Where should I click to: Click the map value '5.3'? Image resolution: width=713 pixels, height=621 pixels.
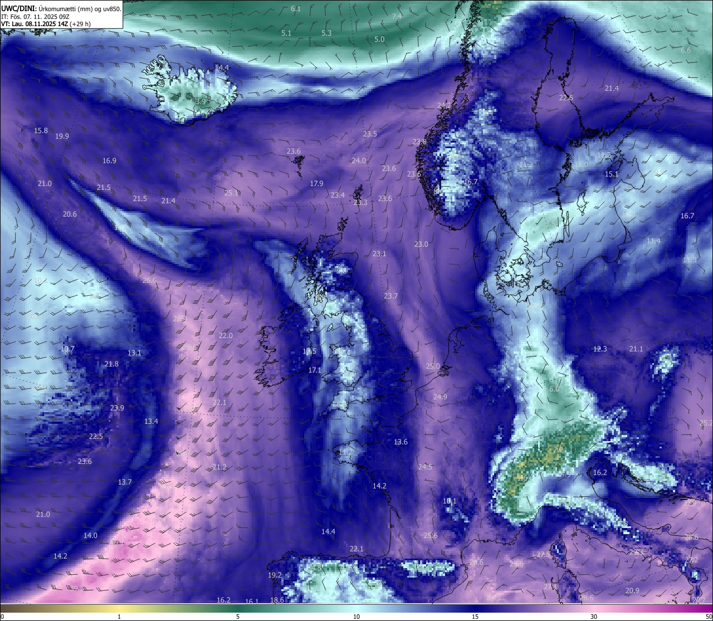pyautogui.click(x=326, y=33)
